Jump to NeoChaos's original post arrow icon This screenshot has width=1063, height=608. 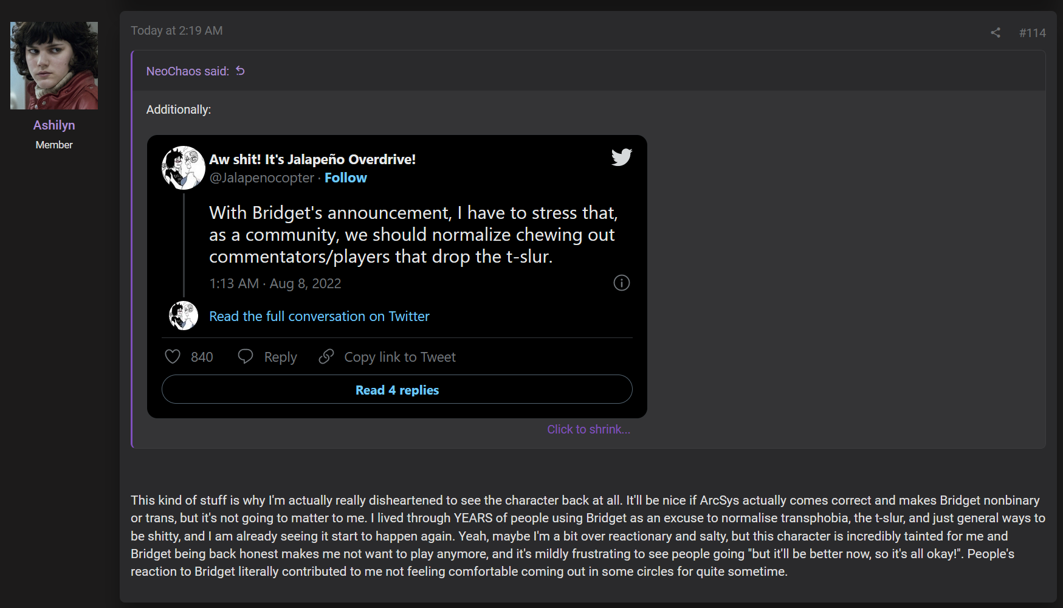pos(241,71)
